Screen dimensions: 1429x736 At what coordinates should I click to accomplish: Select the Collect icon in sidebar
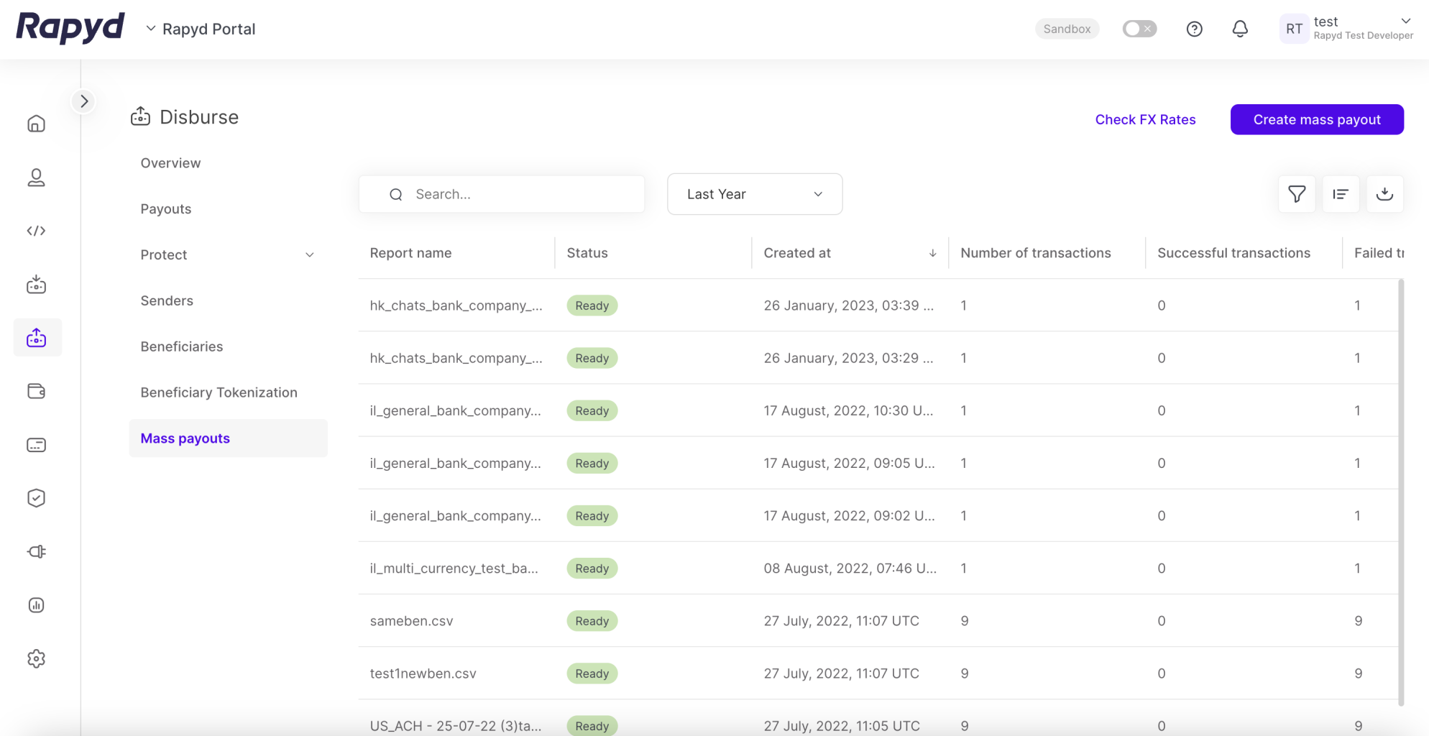click(36, 284)
